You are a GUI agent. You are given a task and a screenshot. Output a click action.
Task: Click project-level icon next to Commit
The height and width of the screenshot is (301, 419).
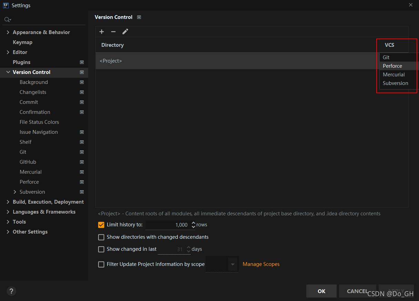(82, 102)
